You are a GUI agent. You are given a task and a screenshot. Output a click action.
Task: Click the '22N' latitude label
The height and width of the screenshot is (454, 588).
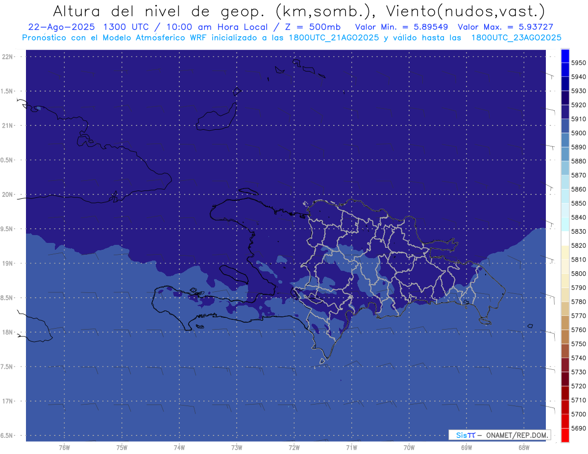pos(7,57)
